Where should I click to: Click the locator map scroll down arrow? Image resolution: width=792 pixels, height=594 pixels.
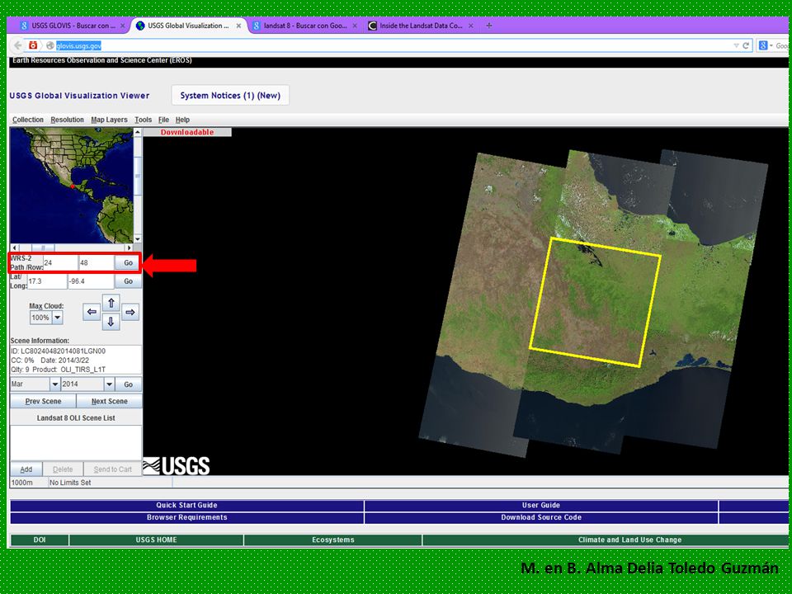(138, 239)
